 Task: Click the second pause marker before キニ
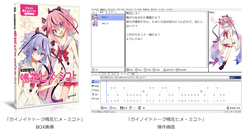201,92
